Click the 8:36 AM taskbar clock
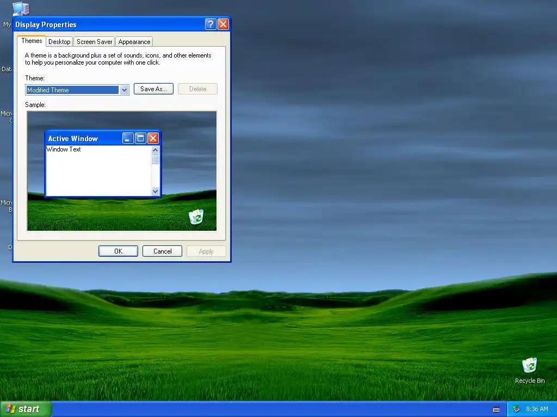557x417 pixels. point(537,409)
